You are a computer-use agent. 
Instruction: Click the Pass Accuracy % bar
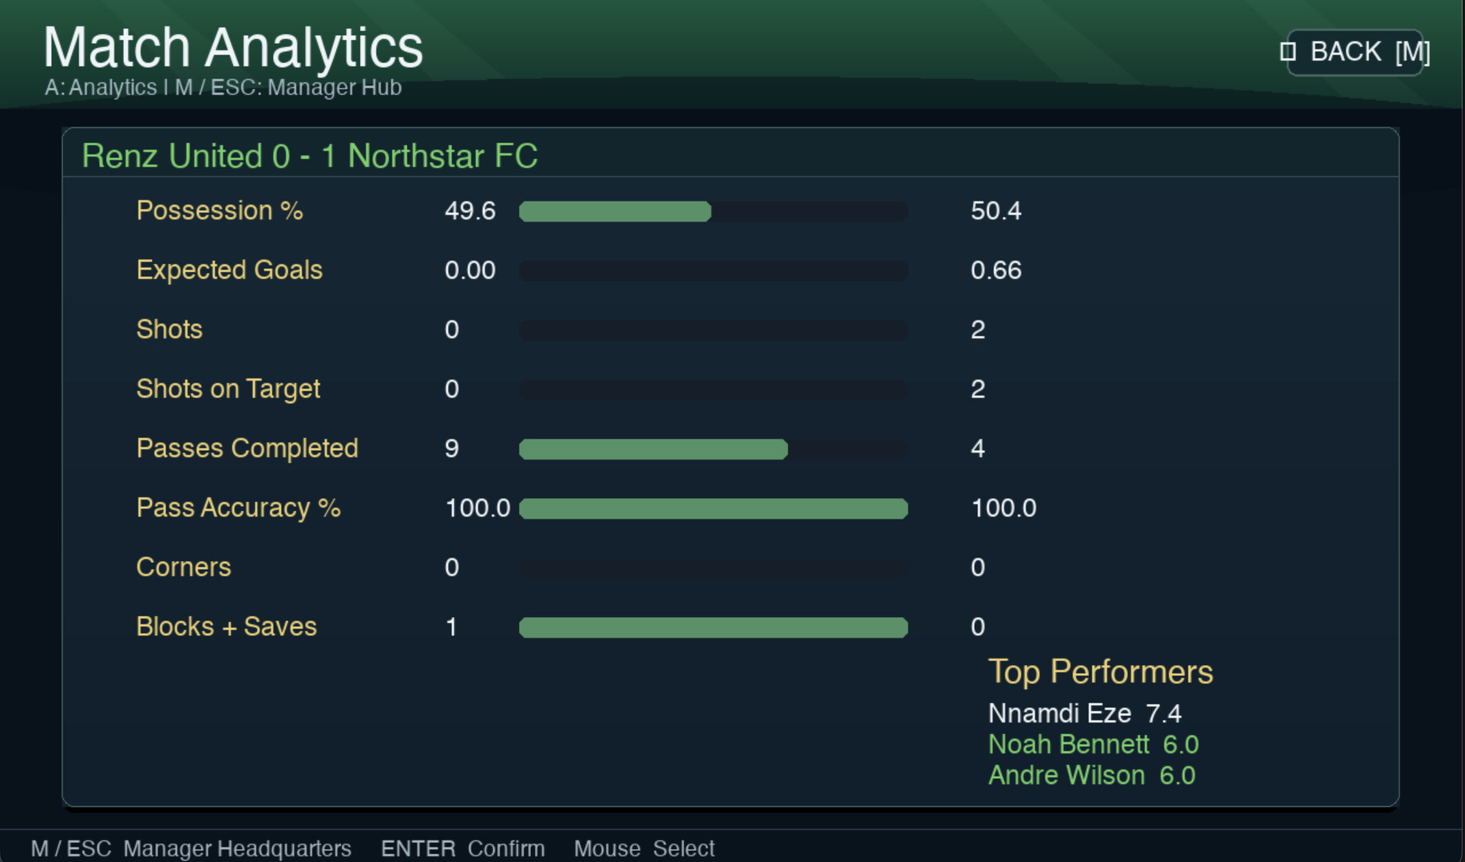(713, 508)
